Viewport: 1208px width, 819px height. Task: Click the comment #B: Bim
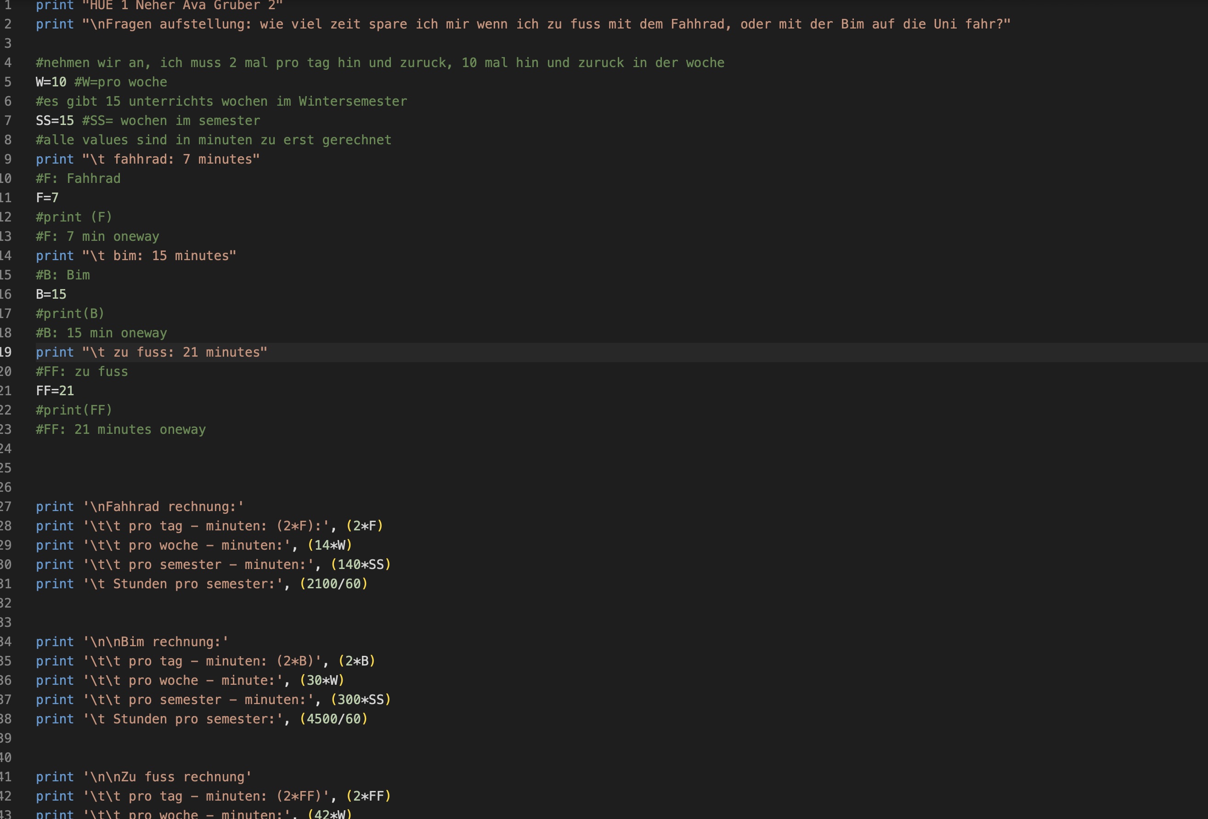coord(62,274)
